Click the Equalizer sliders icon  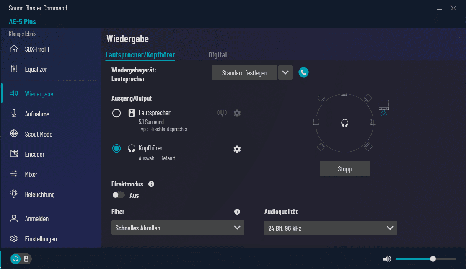14,69
